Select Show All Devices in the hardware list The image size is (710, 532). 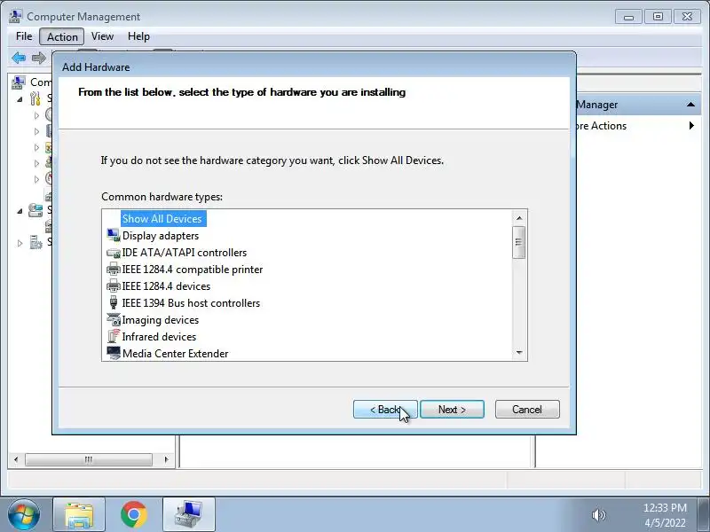click(x=163, y=219)
